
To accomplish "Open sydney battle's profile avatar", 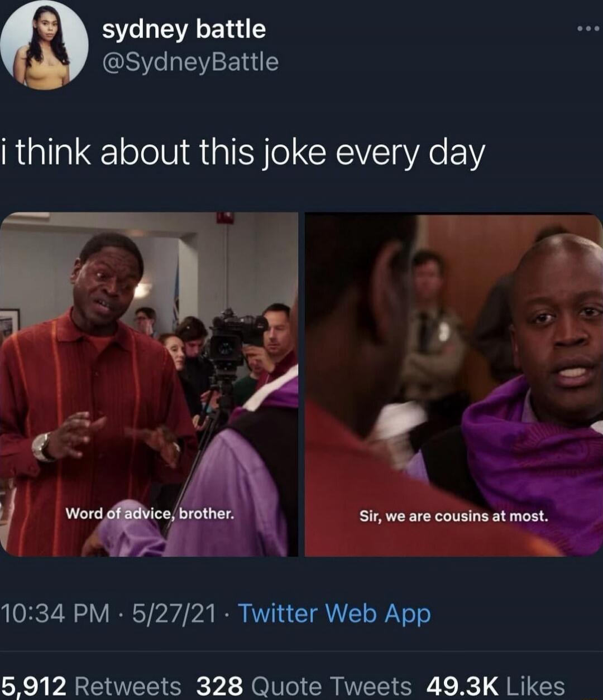I will [44, 45].
